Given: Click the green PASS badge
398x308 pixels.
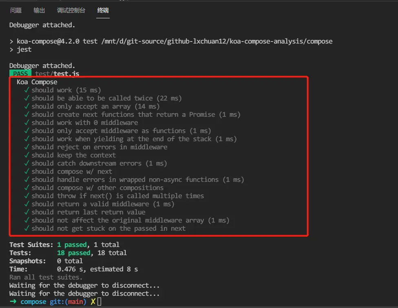Looking at the screenshot, I should coord(20,74).
